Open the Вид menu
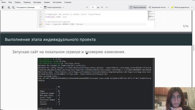 (10, 2)
